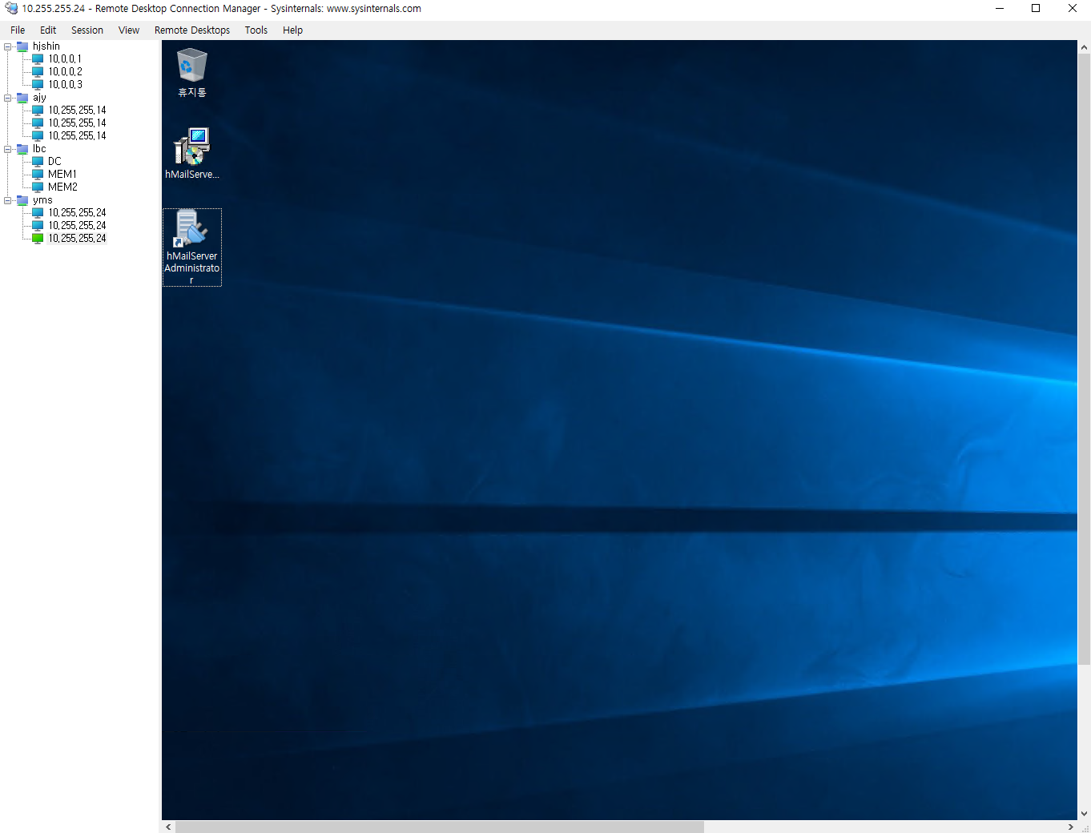Click the computer icon for 10.0.0.1

click(38, 59)
